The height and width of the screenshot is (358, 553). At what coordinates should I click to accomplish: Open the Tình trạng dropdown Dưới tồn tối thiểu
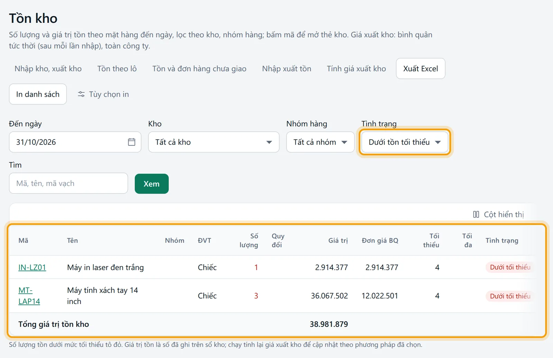pos(404,142)
